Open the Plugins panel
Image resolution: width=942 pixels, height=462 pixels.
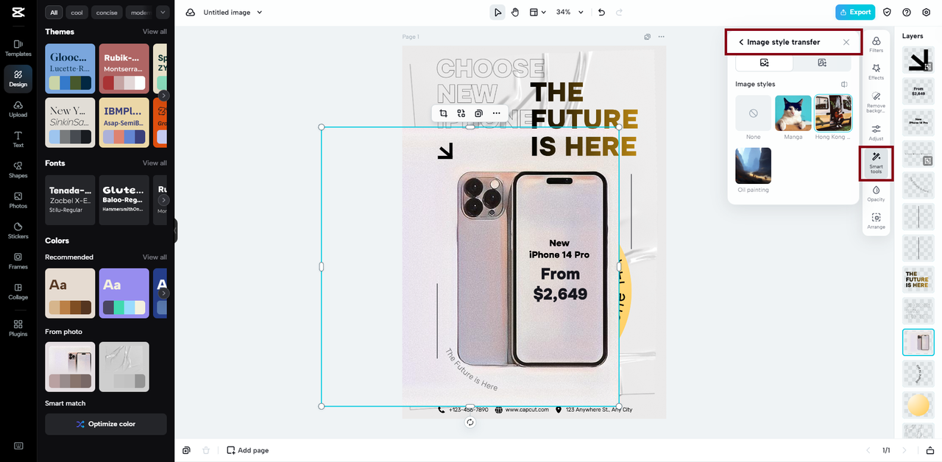[18, 328]
